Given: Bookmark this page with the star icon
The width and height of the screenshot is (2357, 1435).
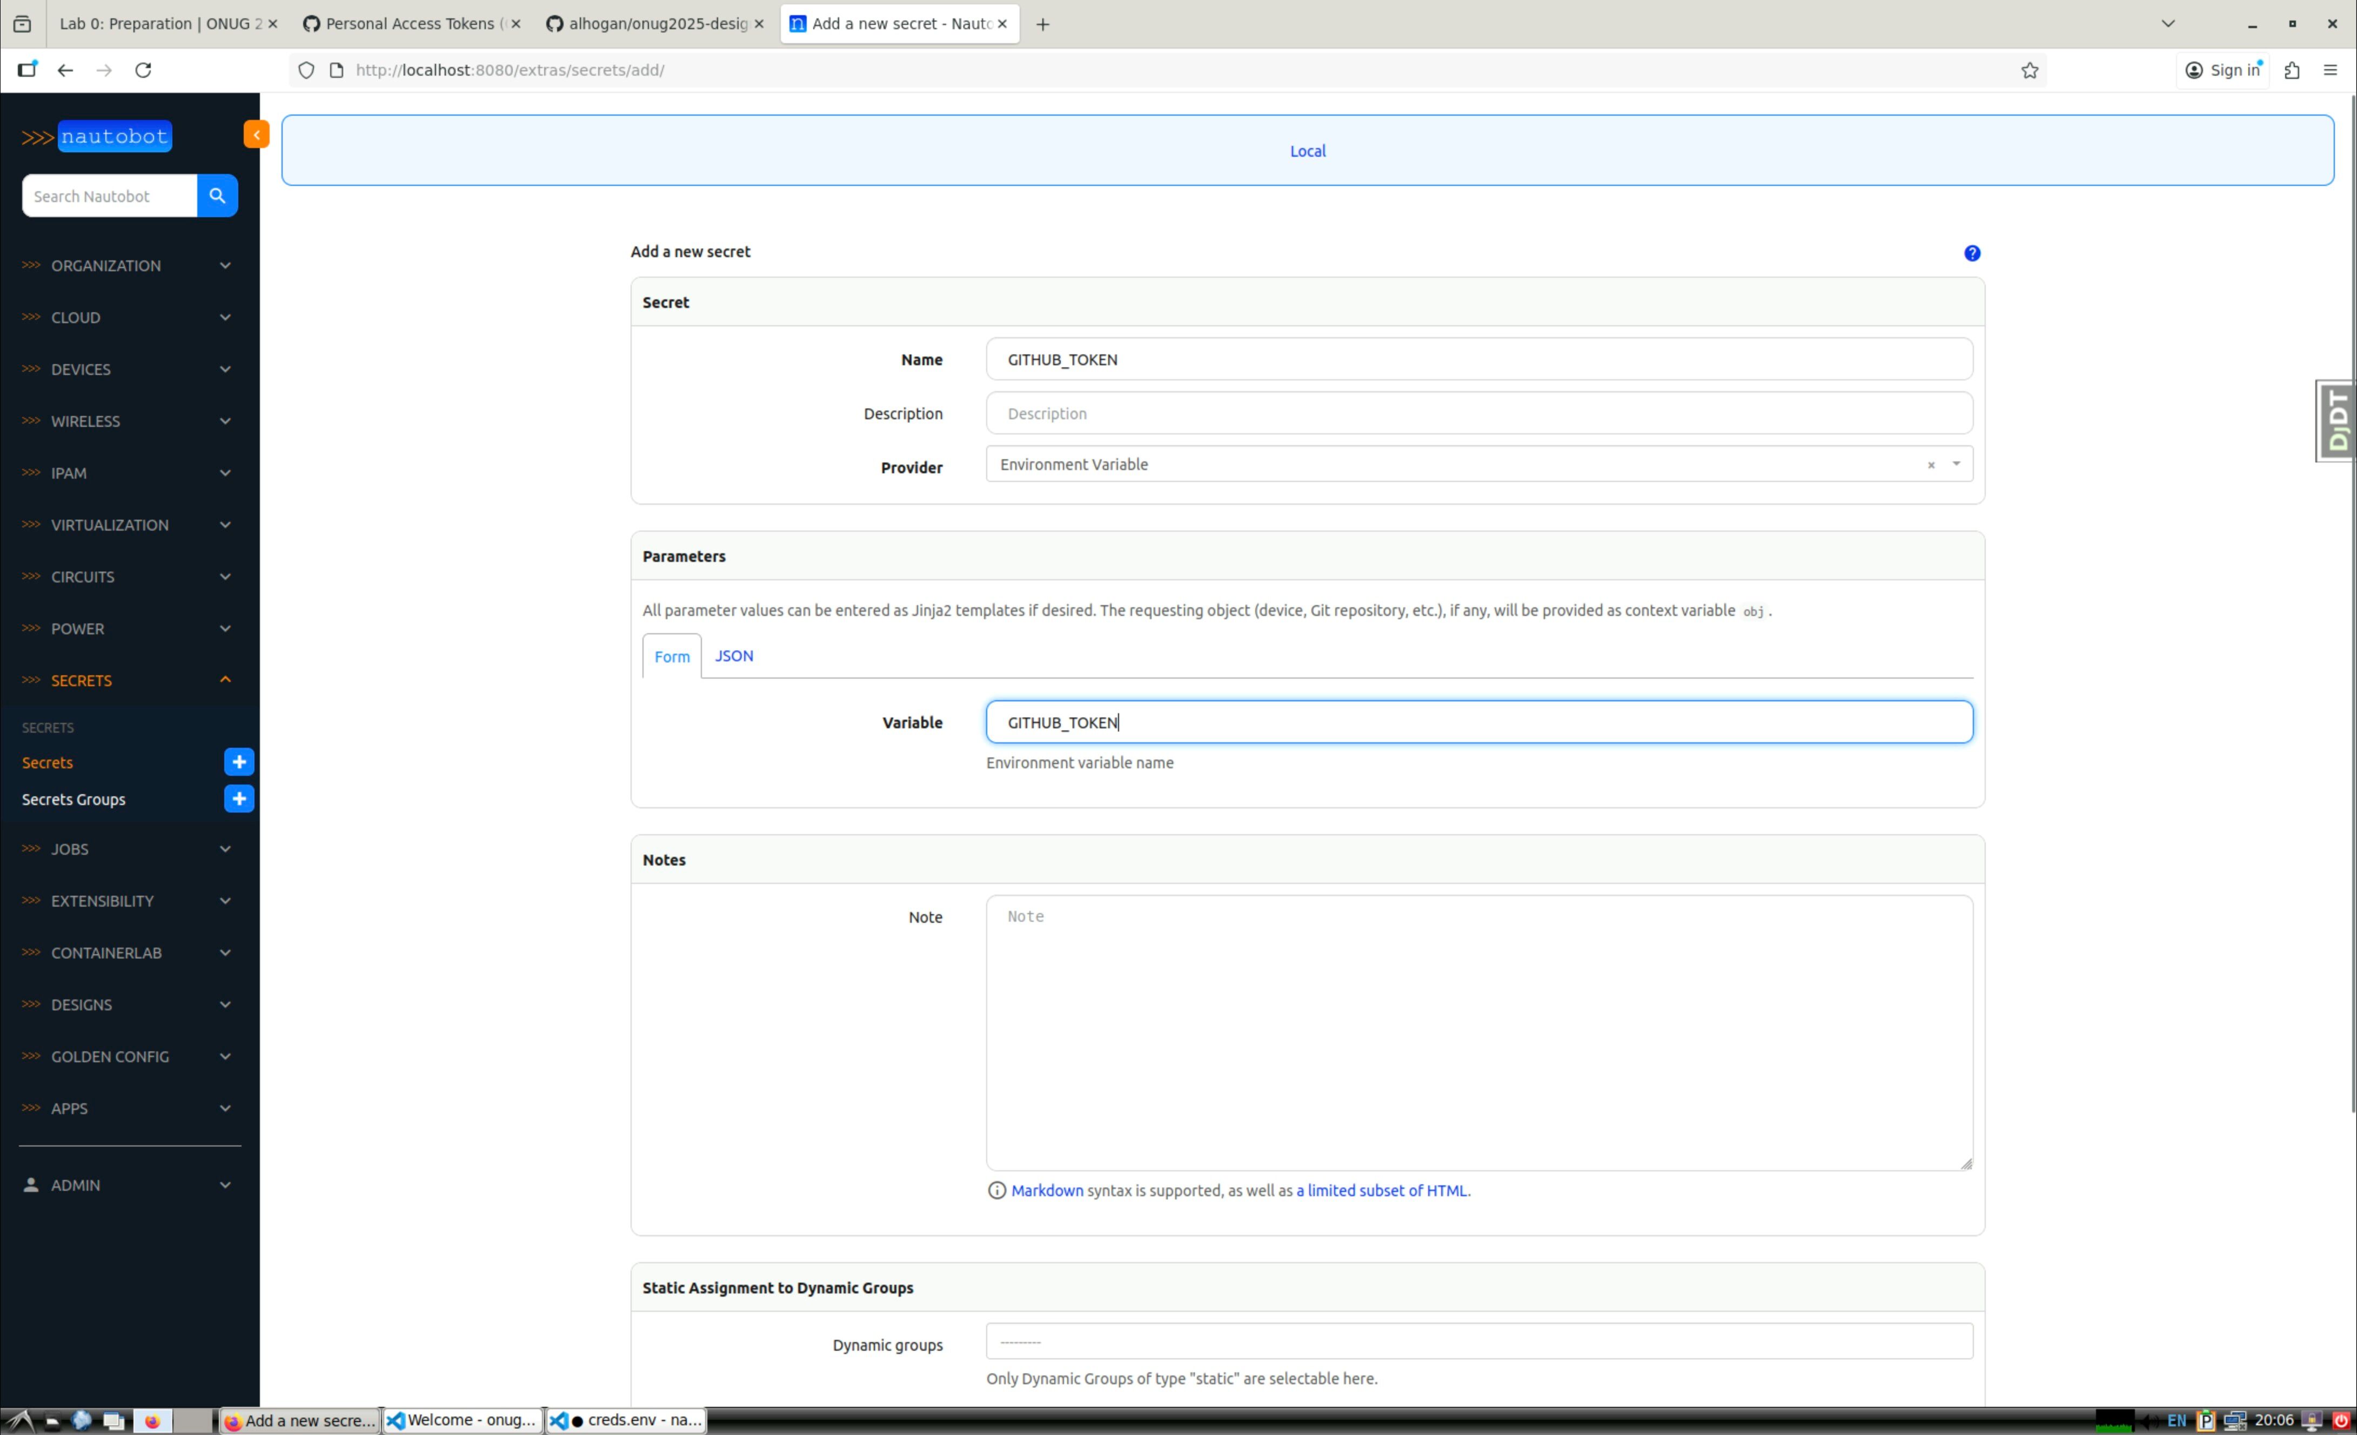Looking at the screenshot, I should coord(2029,70).
